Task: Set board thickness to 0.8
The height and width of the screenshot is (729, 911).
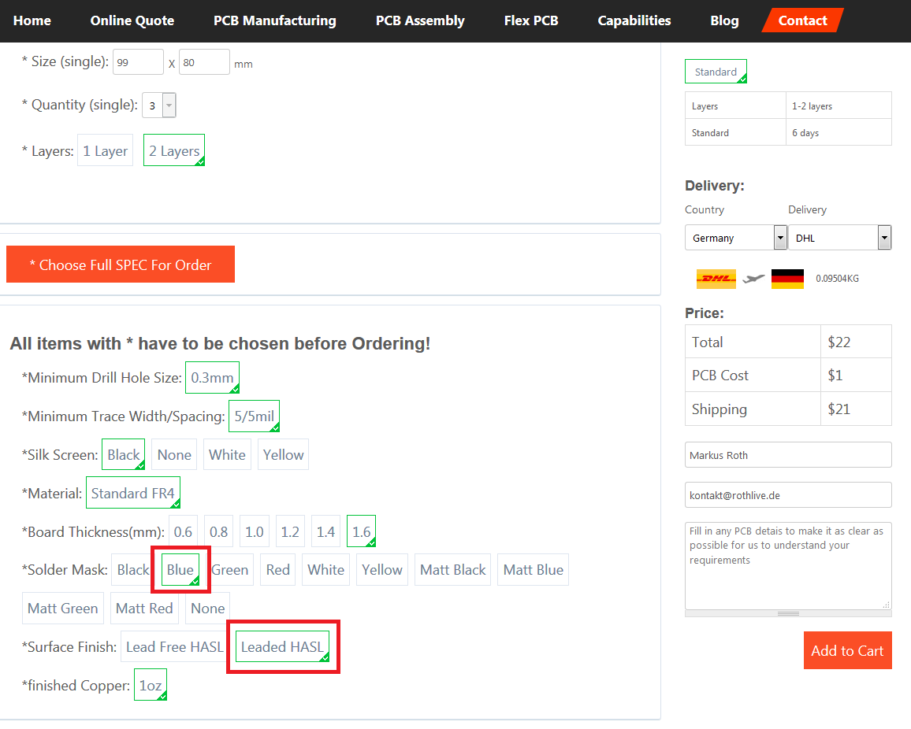Action: point(218,531)
